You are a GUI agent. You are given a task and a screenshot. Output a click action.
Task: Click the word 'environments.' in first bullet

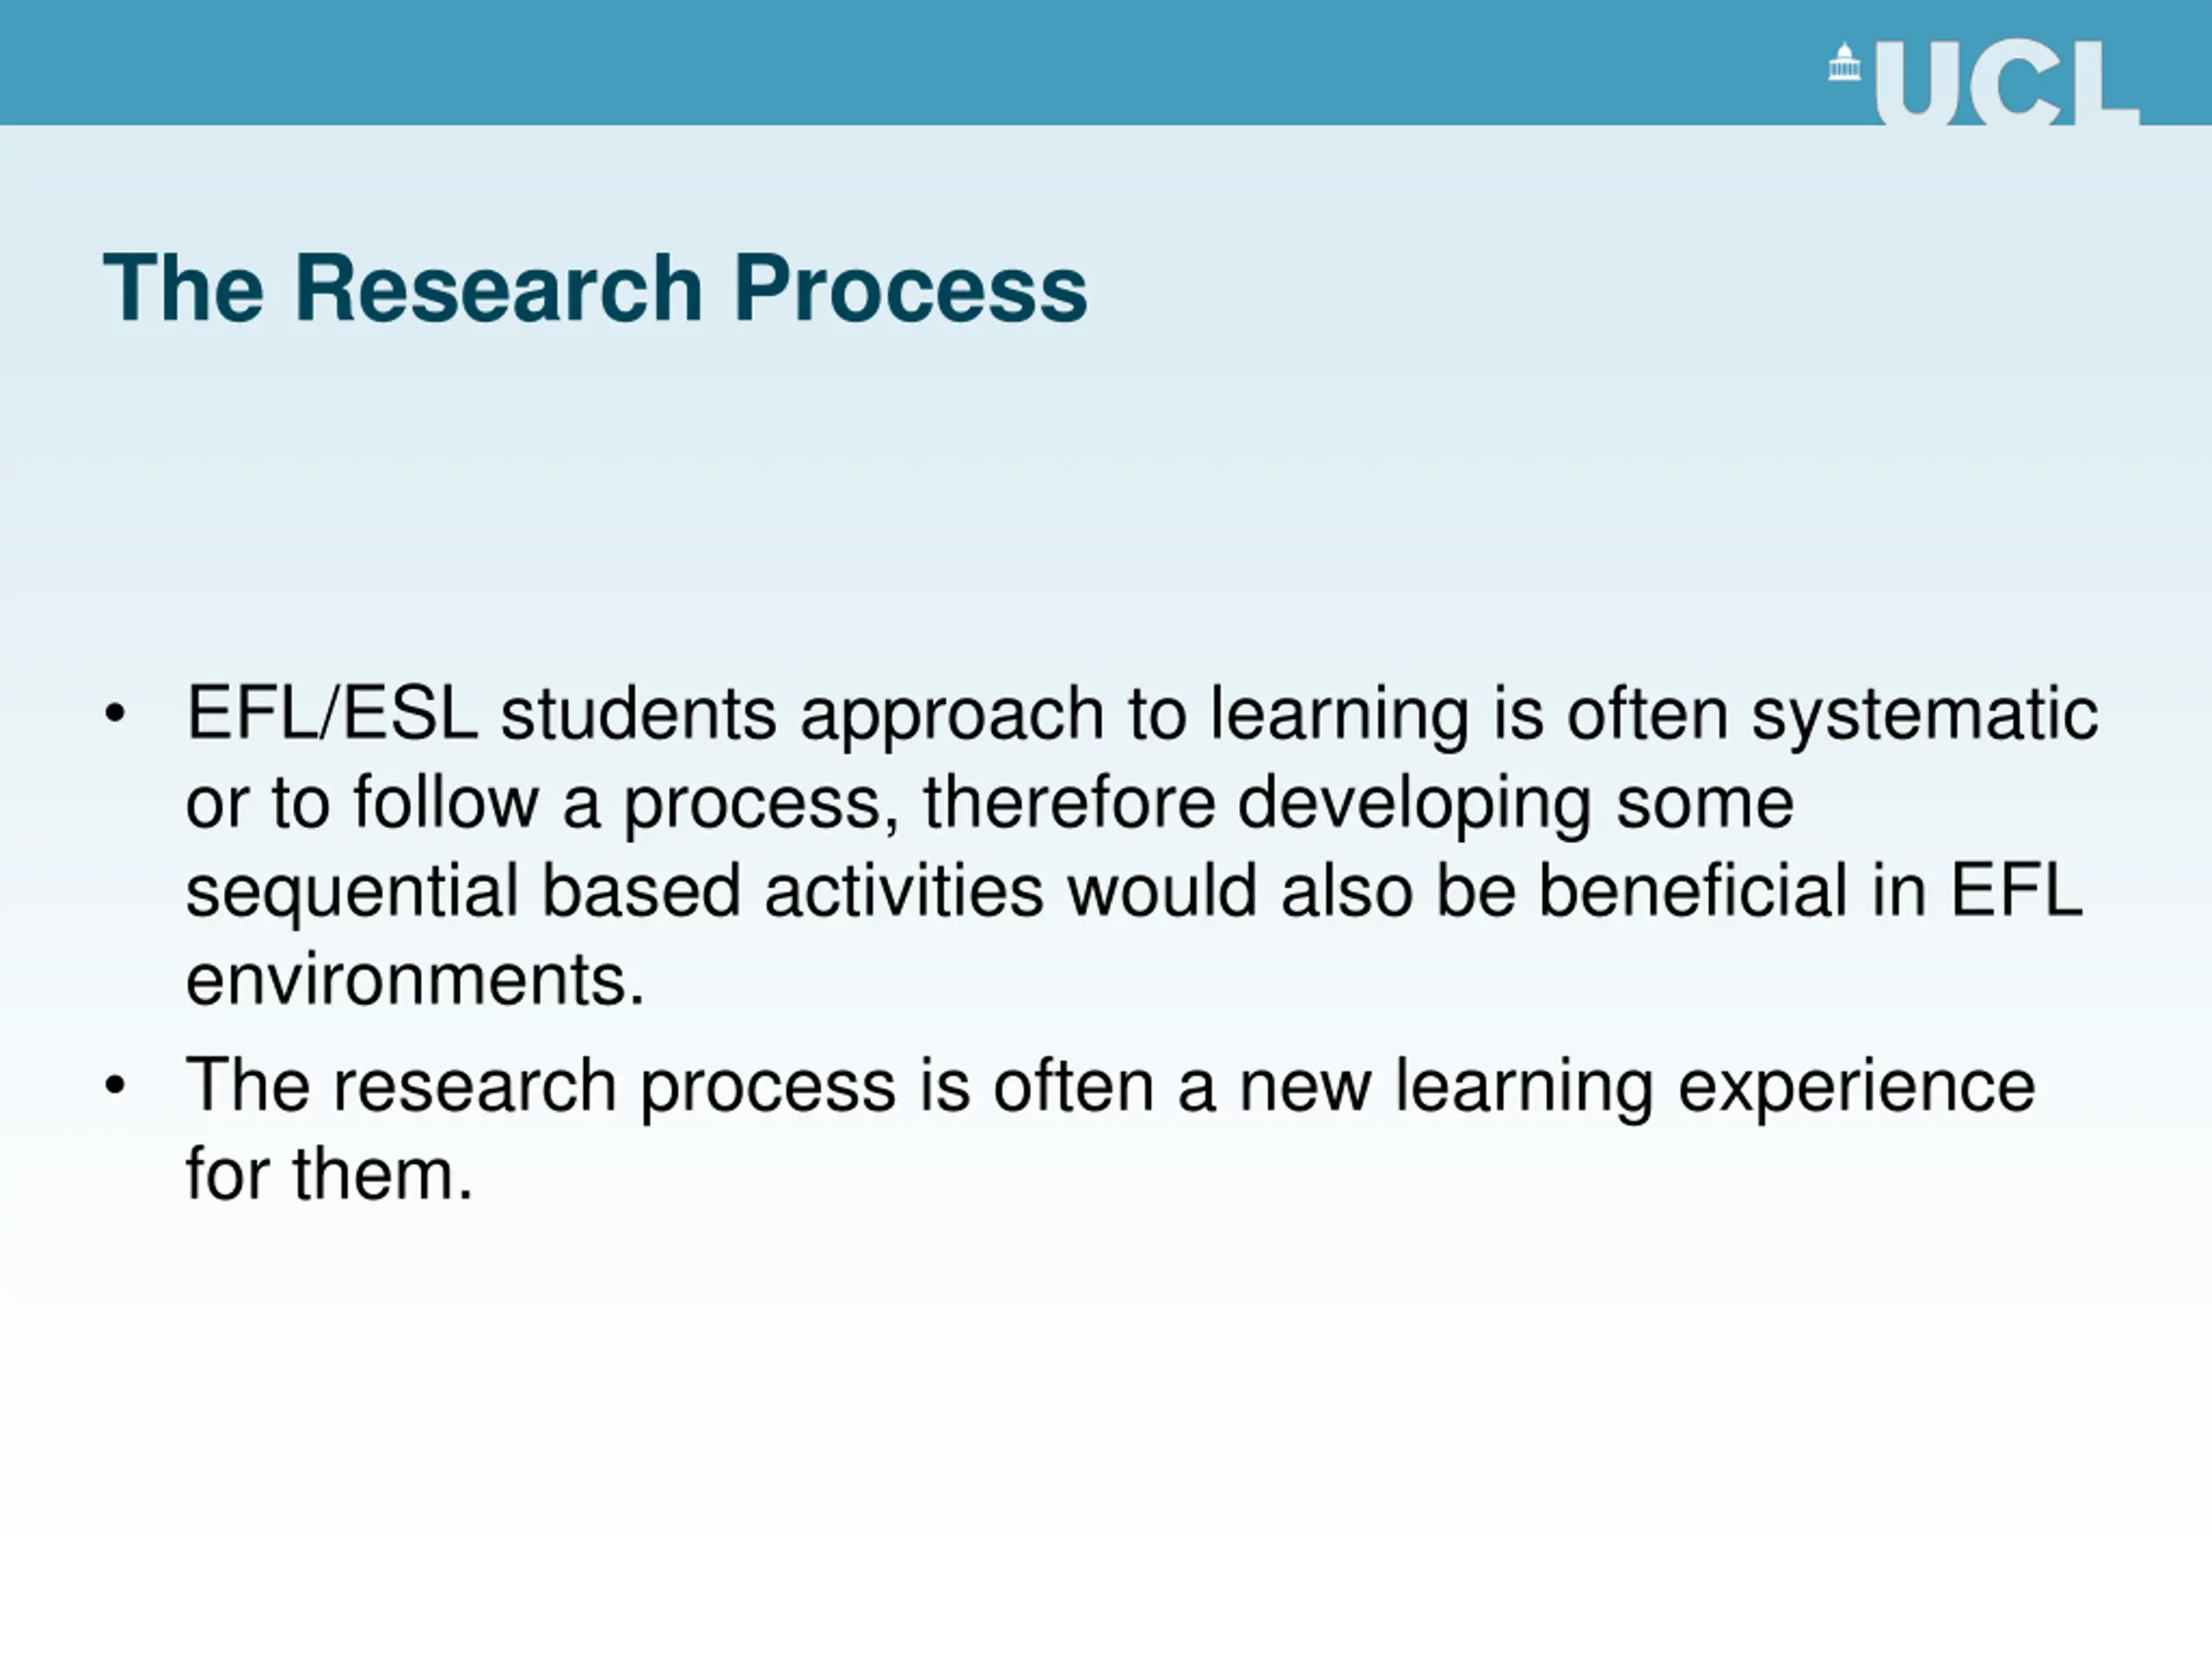[415, 979]
